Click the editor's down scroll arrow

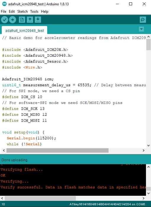[148, 145]
